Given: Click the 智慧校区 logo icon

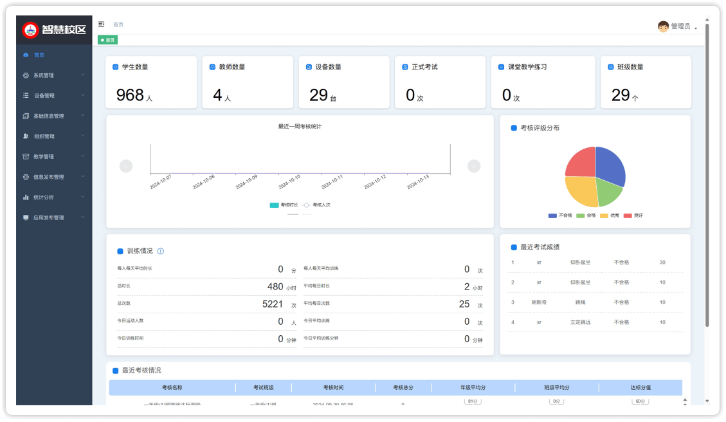Looking at the screenshot, I should pos(30,30).
